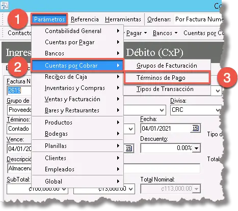Expand the Divisa CRC combo box
This screenshot has width=238, height=211.
pos(196,110)
